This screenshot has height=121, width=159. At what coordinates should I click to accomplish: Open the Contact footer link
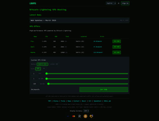pyautogui.click(x=76, y=101)
